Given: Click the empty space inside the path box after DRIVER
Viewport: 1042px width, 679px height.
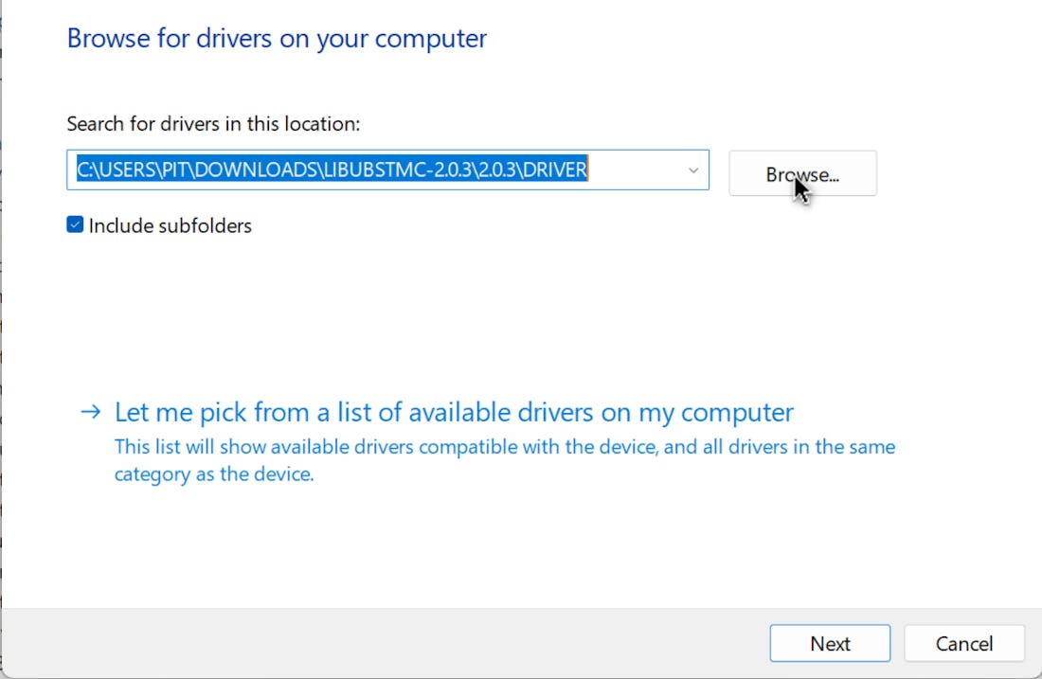Looking at the screenshot, I should coord(635,170).
